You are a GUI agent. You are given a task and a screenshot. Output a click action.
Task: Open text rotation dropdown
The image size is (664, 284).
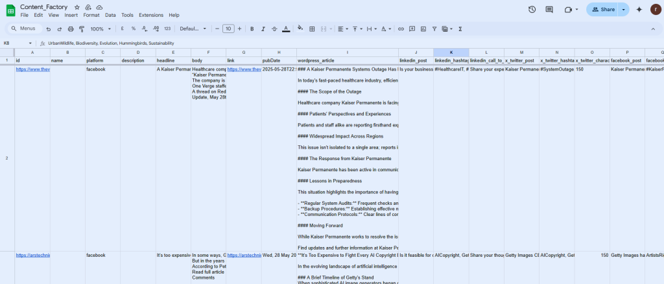tap(386, 29)
